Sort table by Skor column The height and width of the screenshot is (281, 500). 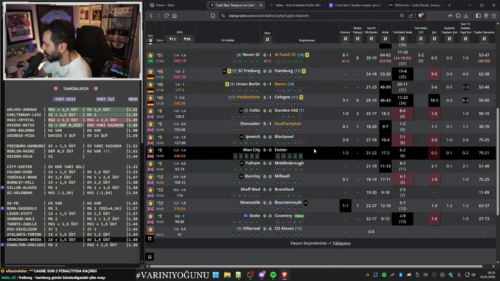[x=267, y=39]
